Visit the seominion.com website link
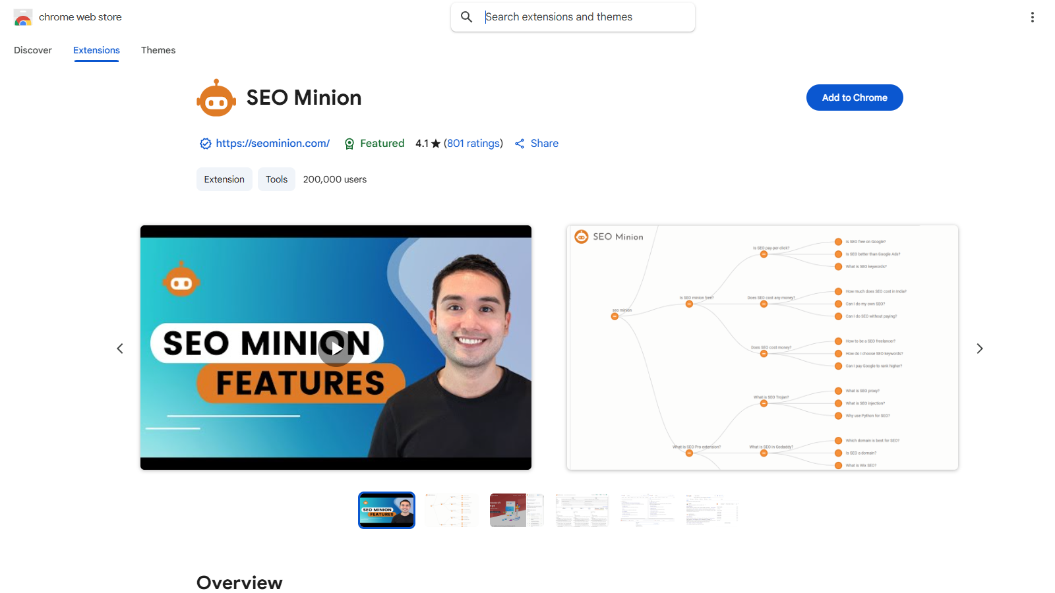 [x=272, y=143]
